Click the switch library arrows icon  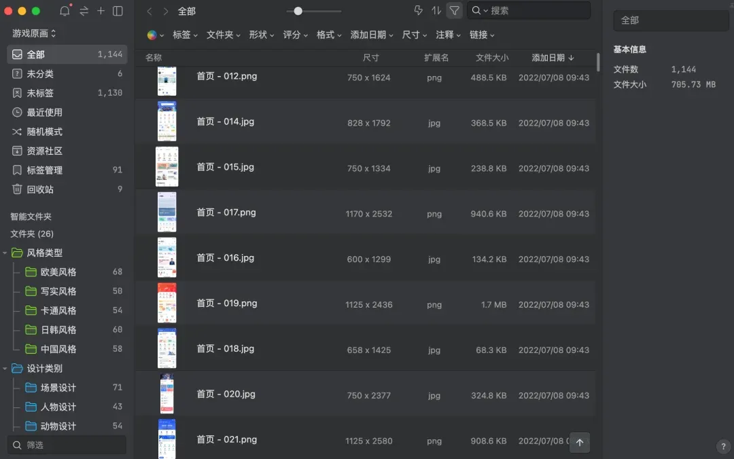click(84, 11)
